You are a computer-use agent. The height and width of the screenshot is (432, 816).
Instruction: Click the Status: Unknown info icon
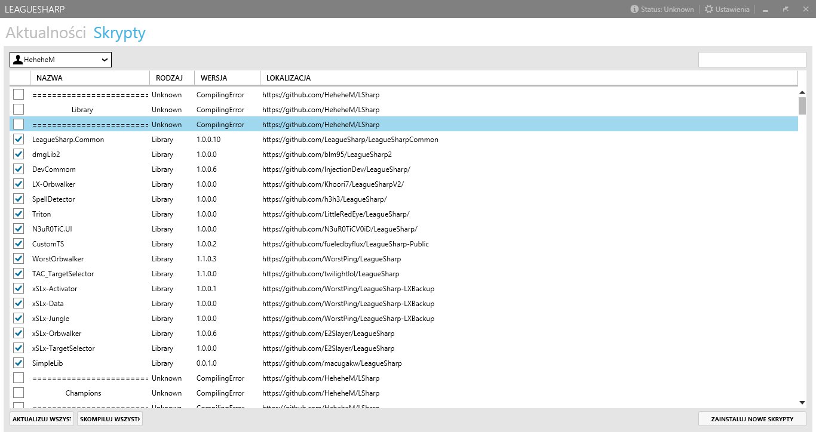coord(634,9)
